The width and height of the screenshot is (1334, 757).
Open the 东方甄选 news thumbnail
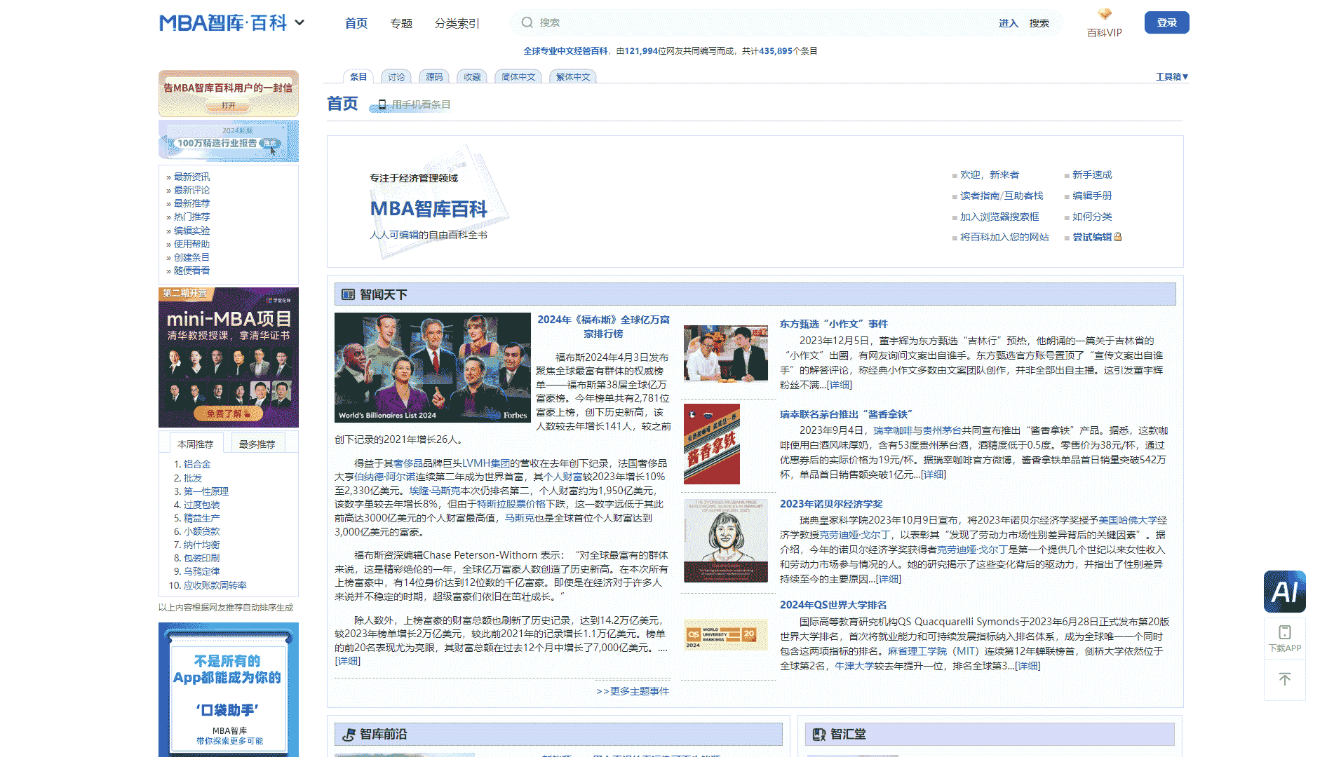[726, 353]
